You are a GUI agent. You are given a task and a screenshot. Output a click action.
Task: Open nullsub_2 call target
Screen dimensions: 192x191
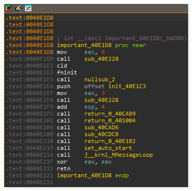point(99,79)
